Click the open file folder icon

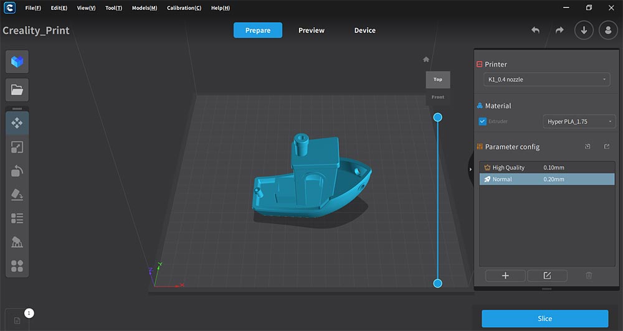click(x=17, y=90)
